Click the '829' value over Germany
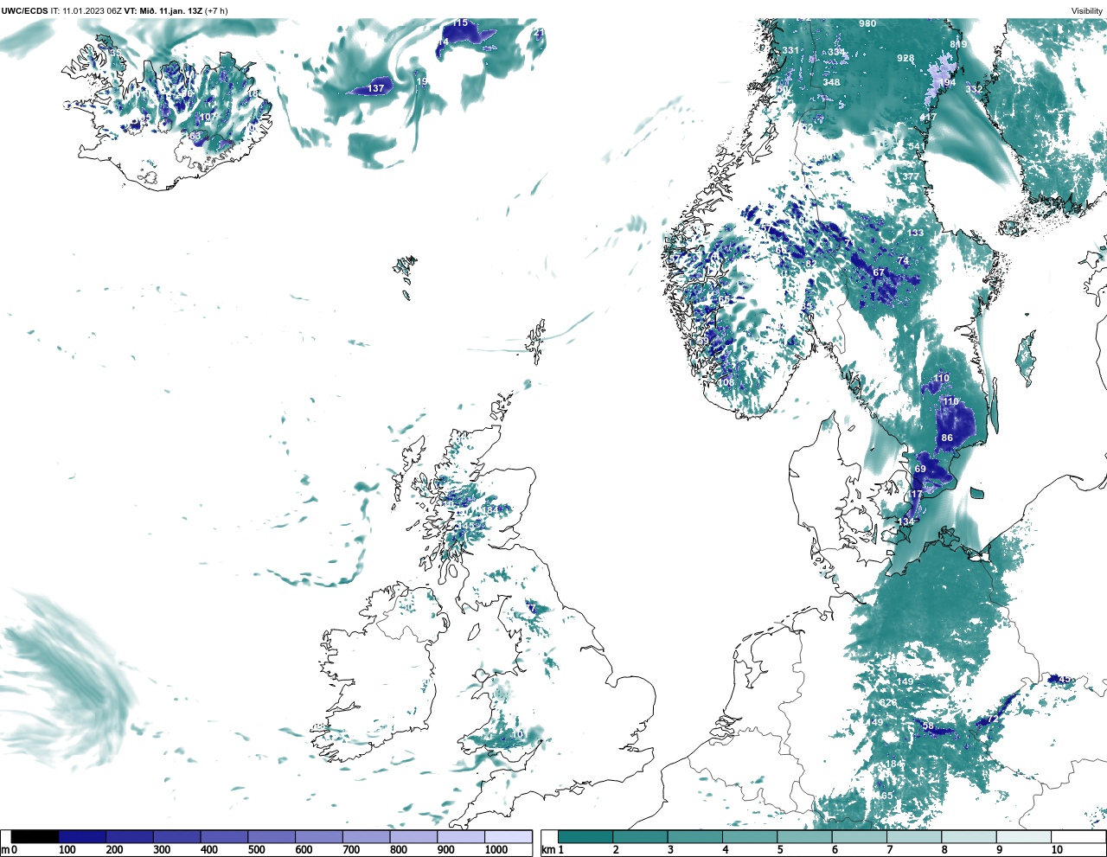This screenshot has height=857, width=1107. click(x=888, y=703)
